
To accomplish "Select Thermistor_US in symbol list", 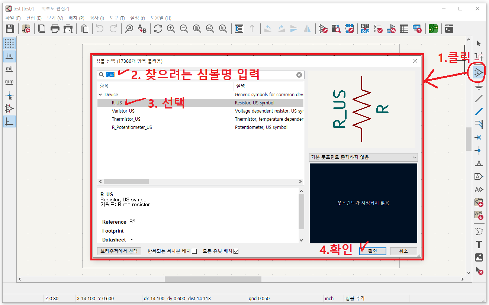I will point(126,119).
